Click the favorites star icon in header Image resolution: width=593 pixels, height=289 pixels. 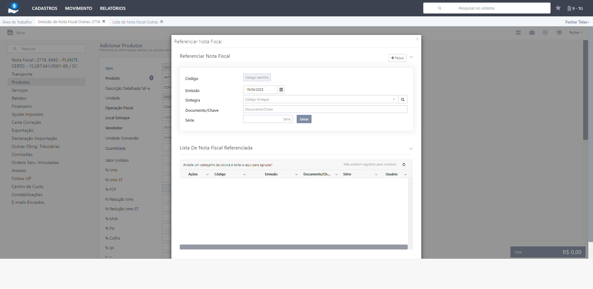click(558, 8)
